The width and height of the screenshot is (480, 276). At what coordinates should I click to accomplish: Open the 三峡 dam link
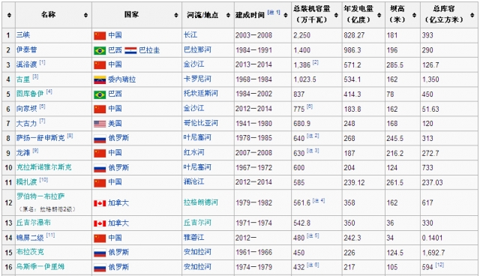click(x=23, y=35)
